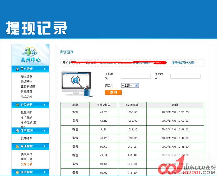Viewport: 217px width, 176px height.
Task: Click the computer monitor search illustration
Action: point(76,84)
